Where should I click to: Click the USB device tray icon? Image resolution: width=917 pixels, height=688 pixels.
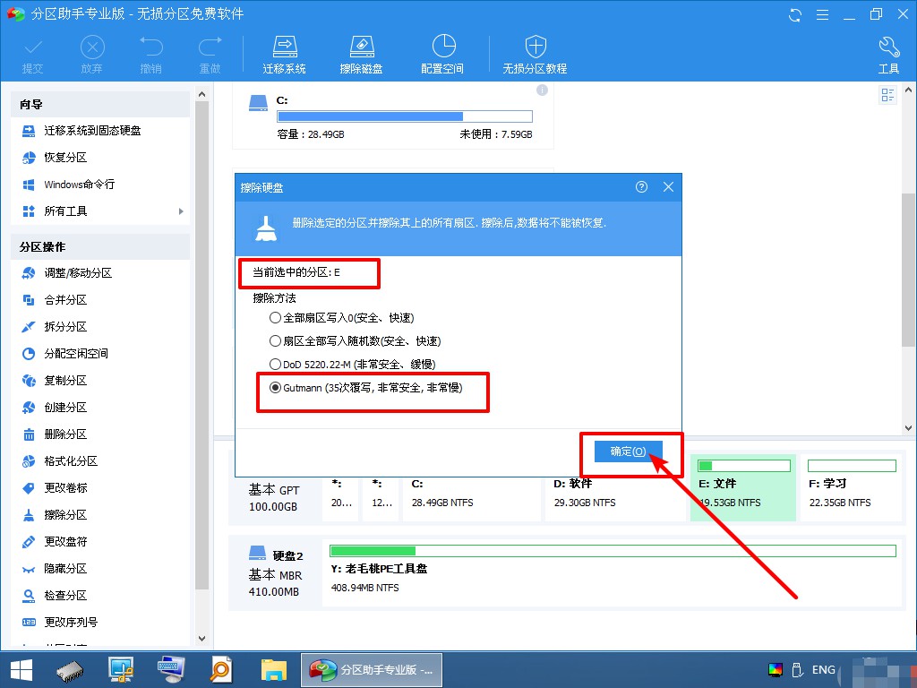(x=796, y=670)
